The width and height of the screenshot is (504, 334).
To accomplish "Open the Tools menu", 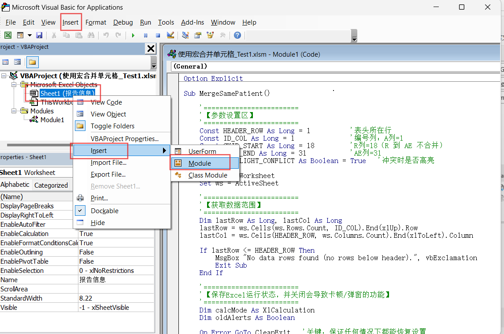I will (x=166, y=22).
